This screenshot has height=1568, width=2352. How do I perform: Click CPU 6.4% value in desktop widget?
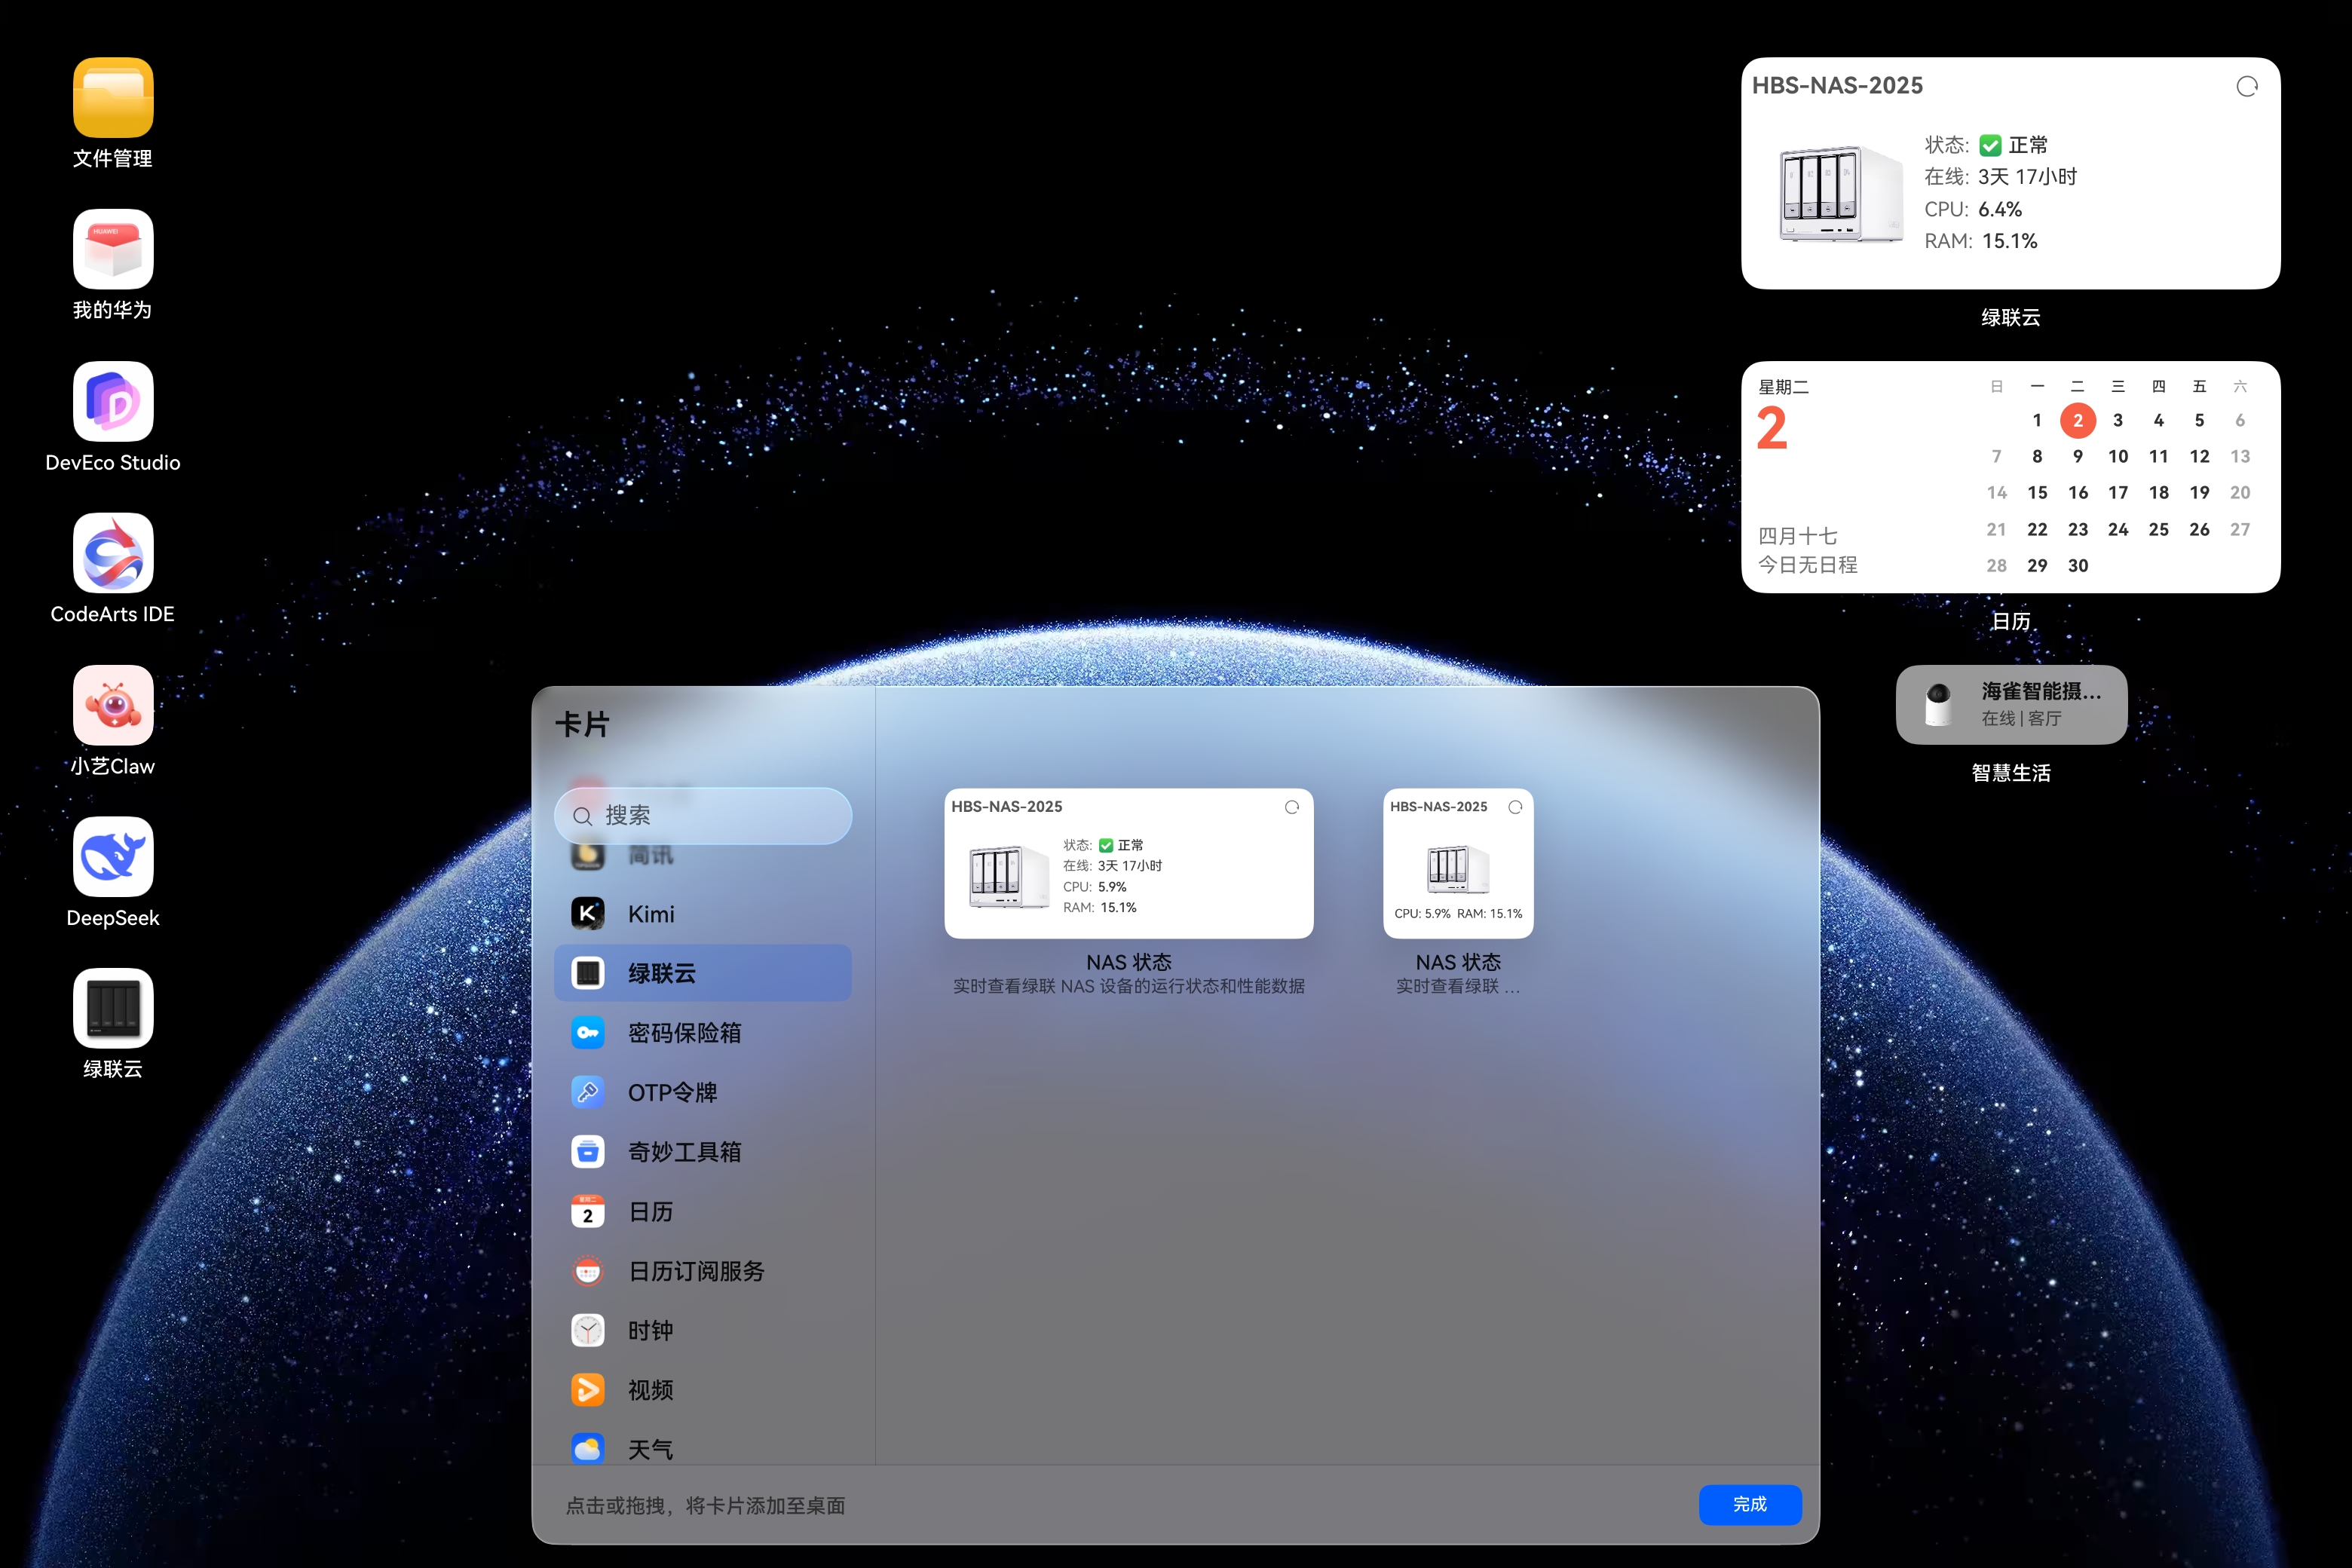[x=1999, y=209]
